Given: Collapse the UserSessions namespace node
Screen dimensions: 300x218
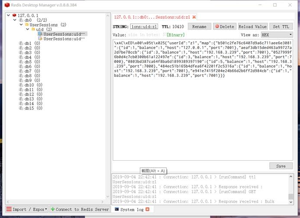Looking at the screenshot, I should click(21, 24).
